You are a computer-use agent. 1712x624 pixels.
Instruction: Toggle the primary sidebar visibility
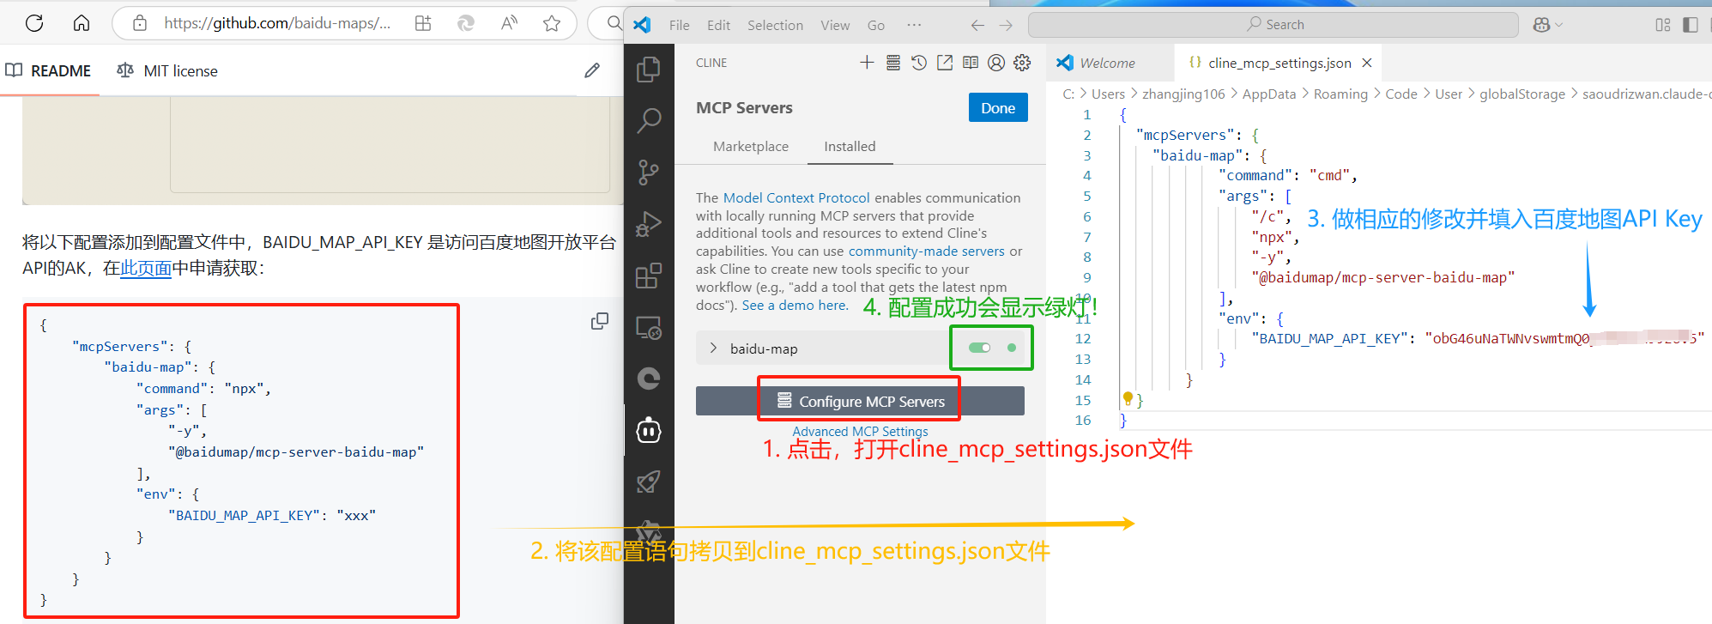(1691, 25)
